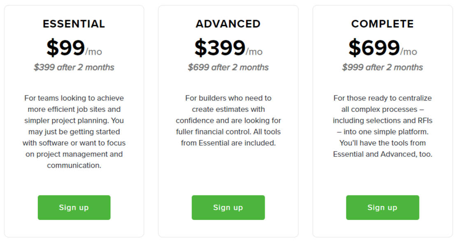
Task: Click the Complete plan Sign up button
Action: point(382,207)
